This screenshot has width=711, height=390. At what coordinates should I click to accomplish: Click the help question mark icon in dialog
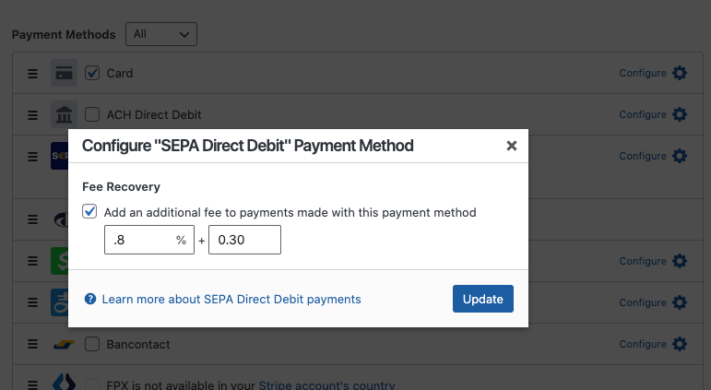(x=90, y=300)
